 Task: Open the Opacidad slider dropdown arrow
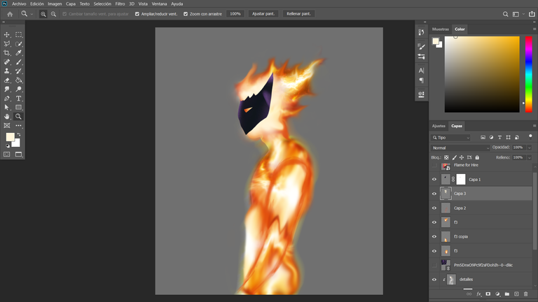(x=530, y=148)
